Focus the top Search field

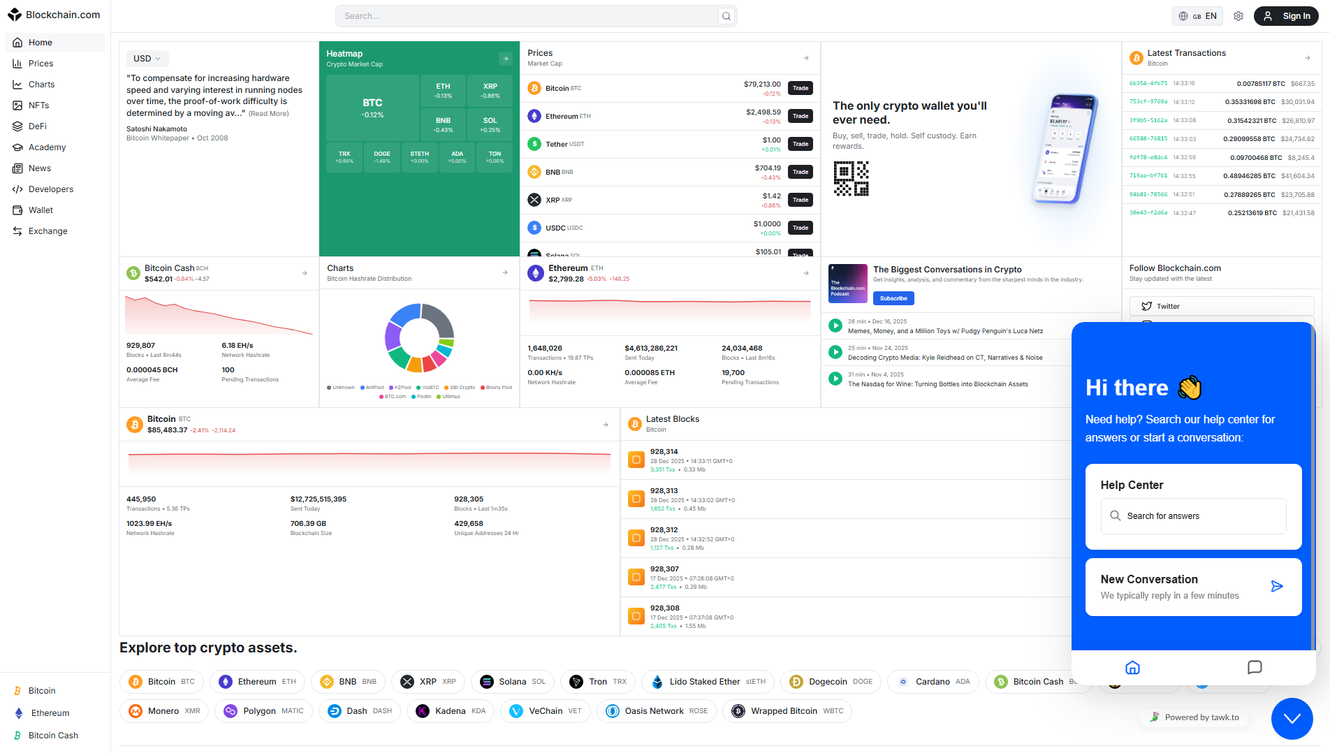[536, 16]
